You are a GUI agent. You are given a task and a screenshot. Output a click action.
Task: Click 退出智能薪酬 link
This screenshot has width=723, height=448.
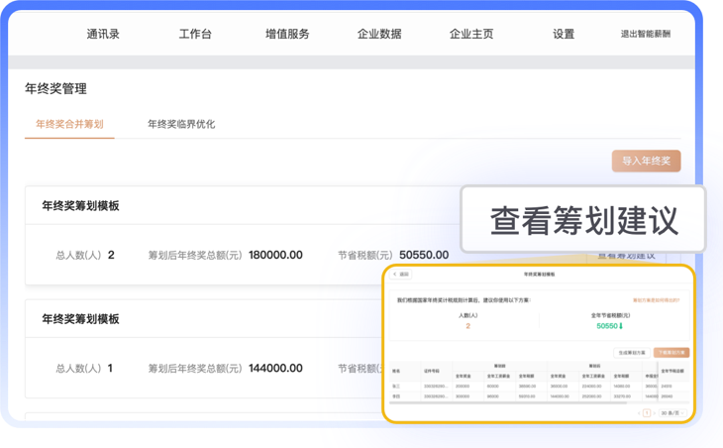[645, 34]
